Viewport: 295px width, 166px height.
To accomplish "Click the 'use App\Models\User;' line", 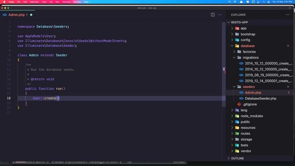I will [x=36, y=36].
